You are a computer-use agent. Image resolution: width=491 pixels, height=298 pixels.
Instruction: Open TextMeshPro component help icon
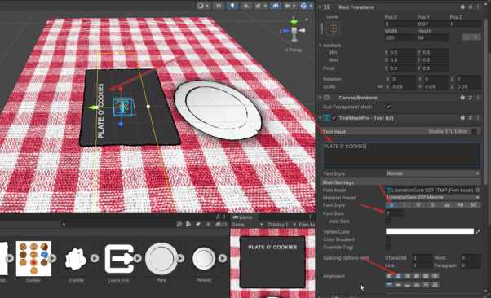point(462,118)
